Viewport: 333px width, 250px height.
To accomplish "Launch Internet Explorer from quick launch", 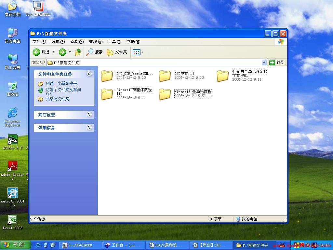I will [x=38, y=245].
